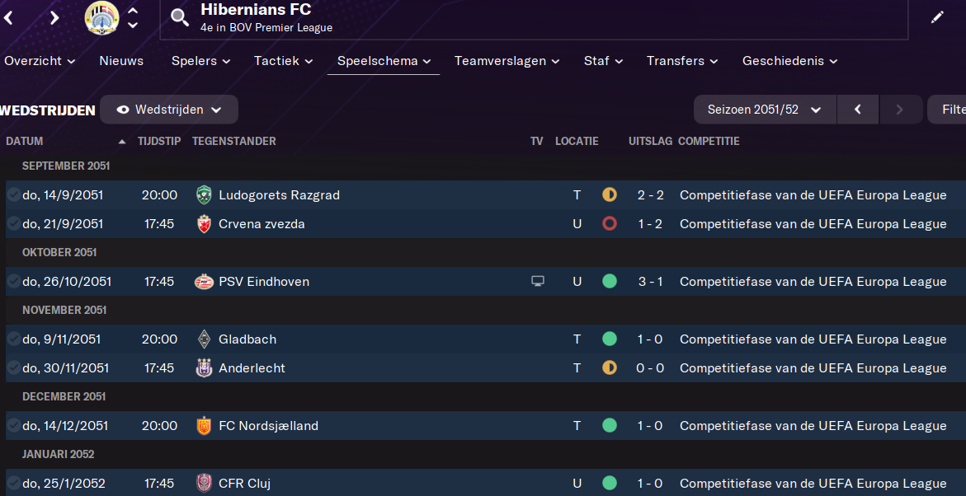Go back with the left arrow

(x=9, y=17)
